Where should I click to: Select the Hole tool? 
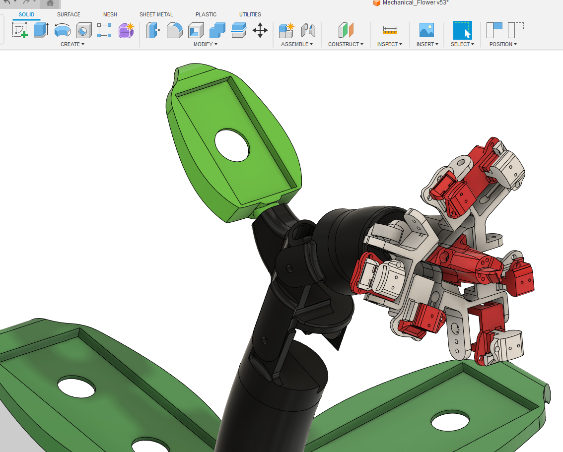[x=84, y=30]
